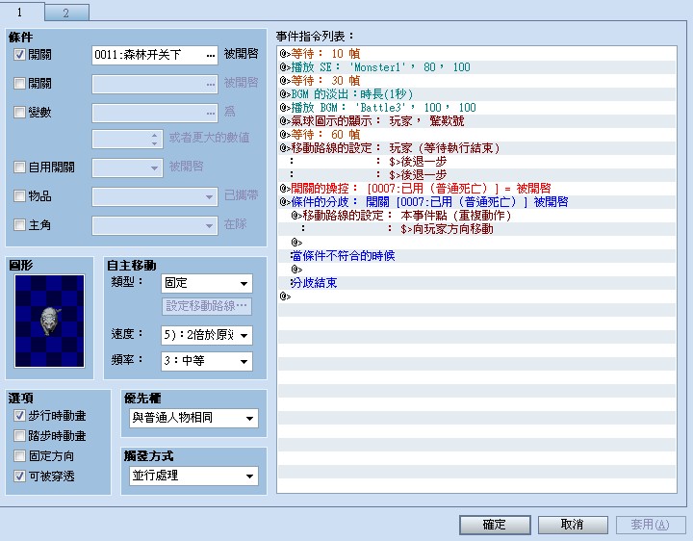Select the 等待: 60 幀 command line
The height and width of the screenshot is (541, 693).
[476, 135]
